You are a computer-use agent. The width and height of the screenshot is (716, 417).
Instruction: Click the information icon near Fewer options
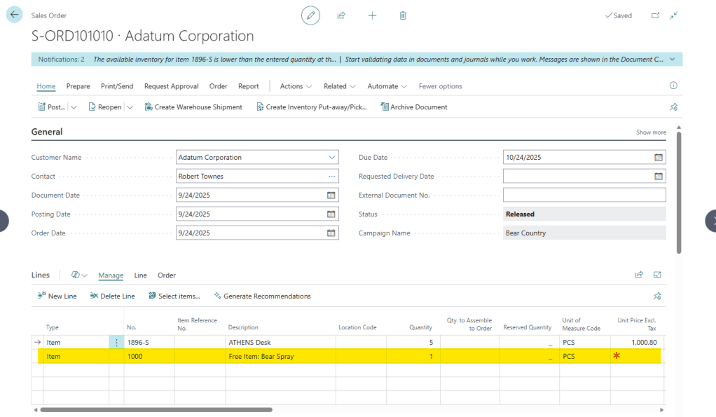pos(673,86)
